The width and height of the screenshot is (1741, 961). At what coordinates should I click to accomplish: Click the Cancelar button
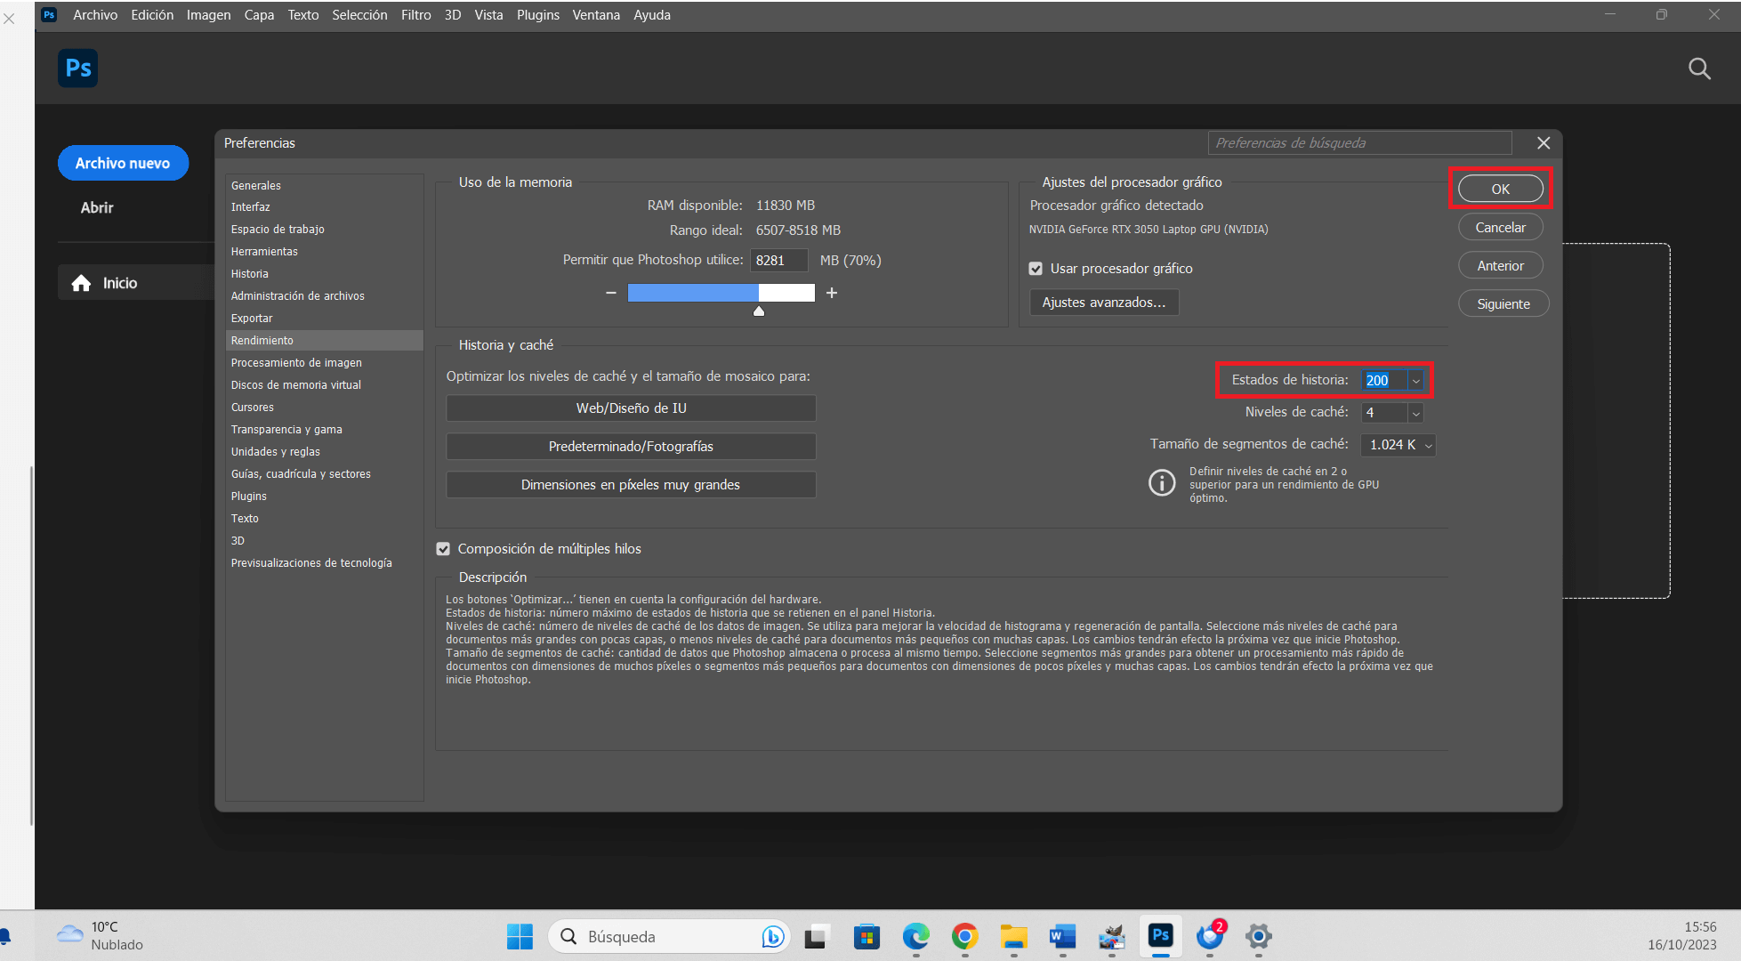(1500, 227)
